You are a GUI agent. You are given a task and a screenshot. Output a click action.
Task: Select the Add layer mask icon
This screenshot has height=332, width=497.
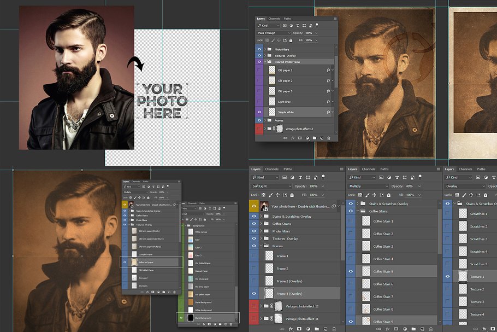(300, 138)
